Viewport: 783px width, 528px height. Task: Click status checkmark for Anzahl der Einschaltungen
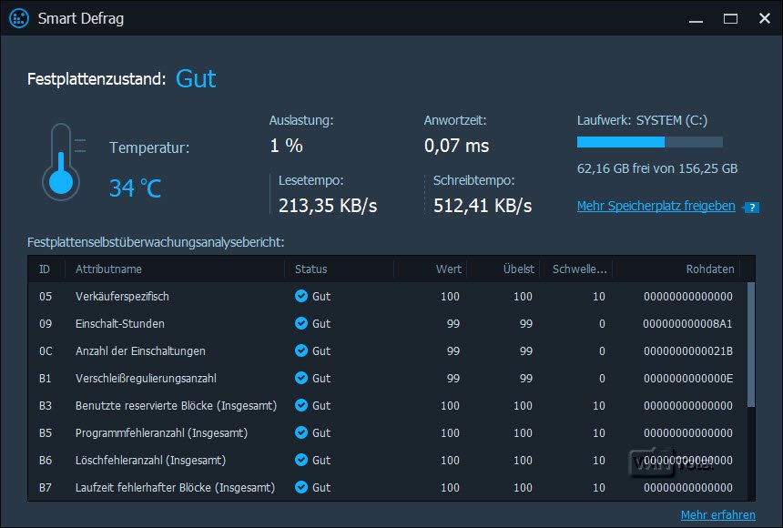[x=301, y=350]
